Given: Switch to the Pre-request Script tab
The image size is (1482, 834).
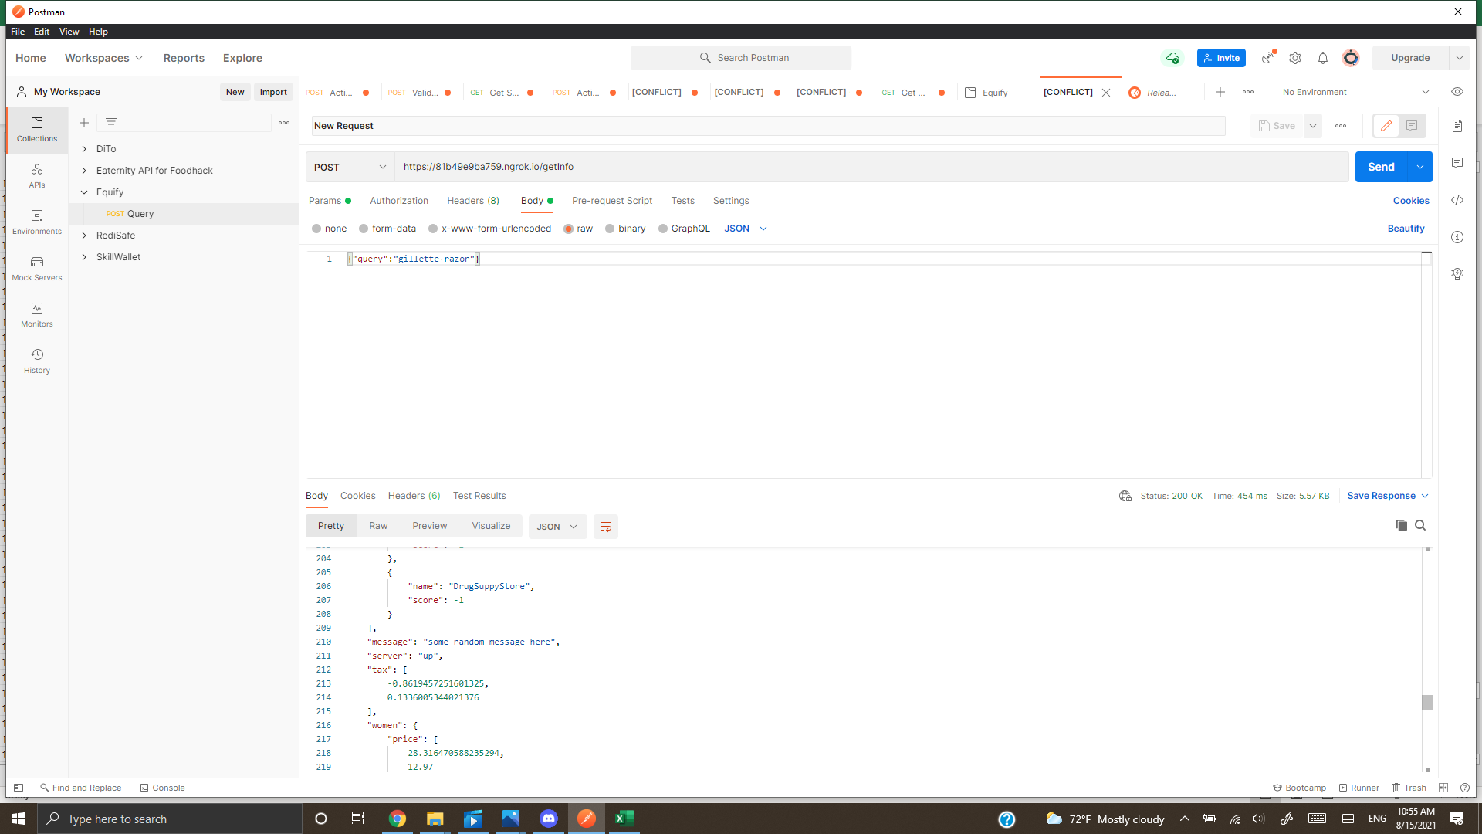Looking at the screenshot, I should click(x=611, y=201).
